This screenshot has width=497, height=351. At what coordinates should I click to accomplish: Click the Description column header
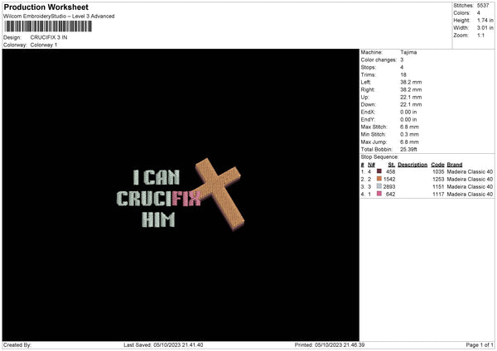tap(413, 165)
